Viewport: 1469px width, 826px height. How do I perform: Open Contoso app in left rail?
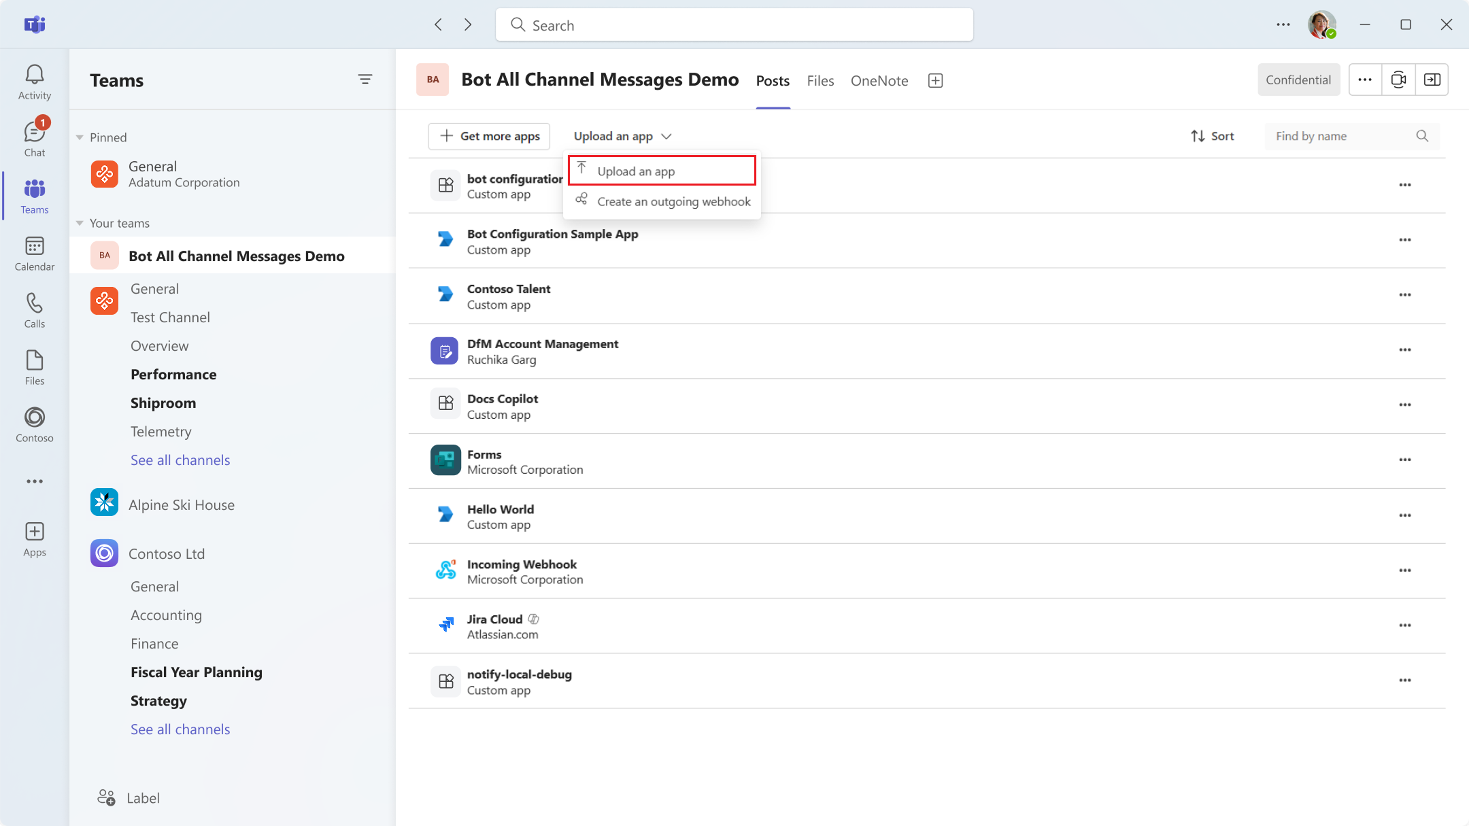point(35,424)
